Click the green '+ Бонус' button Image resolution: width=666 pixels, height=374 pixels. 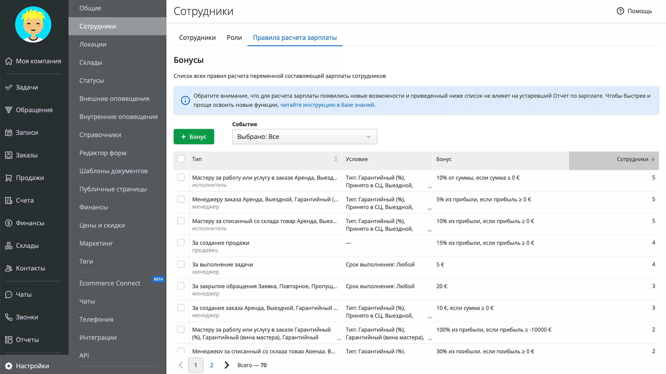tap(194, 137)
